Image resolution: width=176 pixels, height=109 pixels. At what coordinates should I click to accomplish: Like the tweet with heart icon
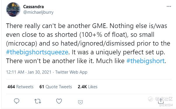59,101
